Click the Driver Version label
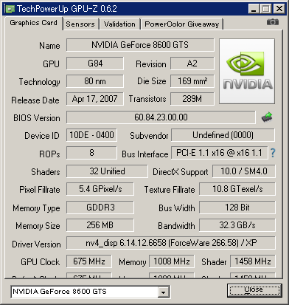Viewport: 289px width, 305px height. click(36, 244)
